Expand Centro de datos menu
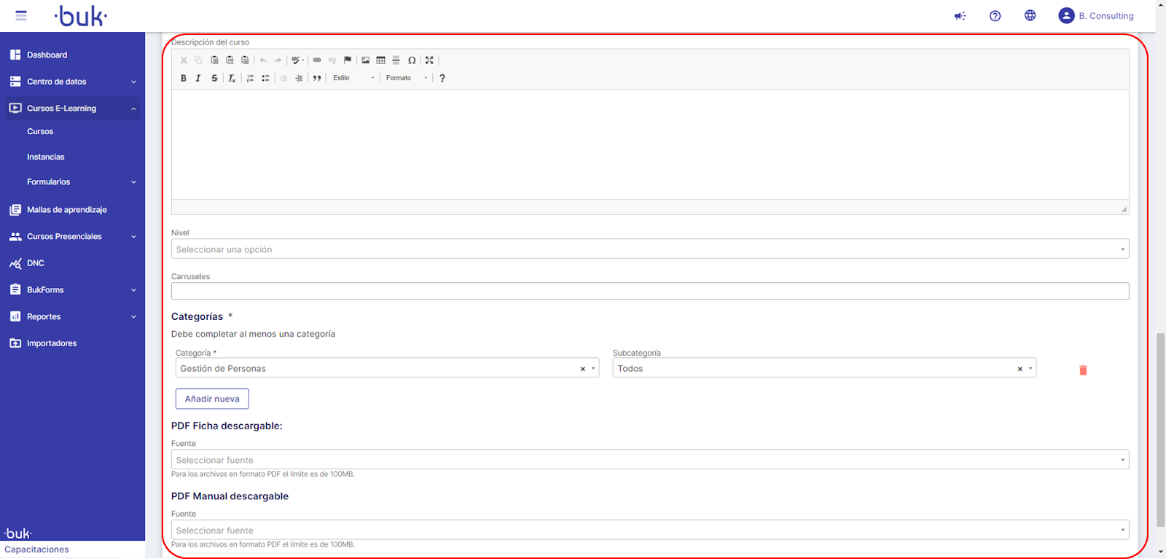The image size is (1166, 559). (x=72, y=82)
